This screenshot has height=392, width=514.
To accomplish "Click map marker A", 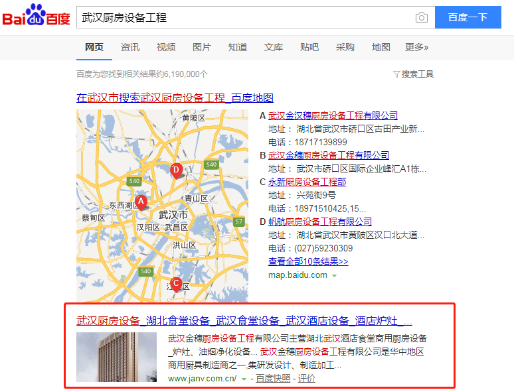I will [141, 202].
